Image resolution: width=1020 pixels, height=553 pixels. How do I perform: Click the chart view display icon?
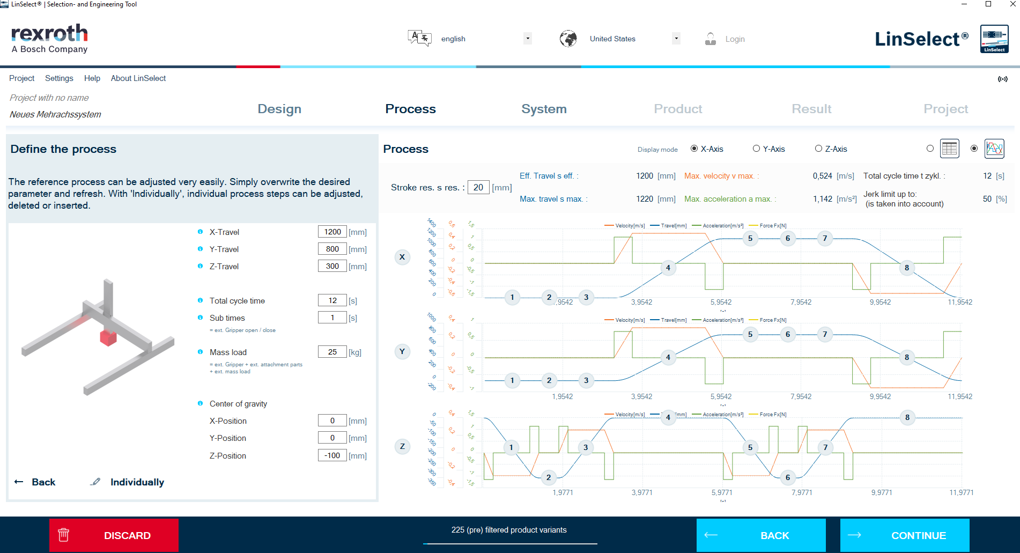994,149
